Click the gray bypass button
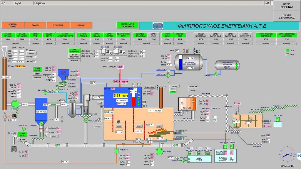This screenshot has width=301, height=169. 32,53
